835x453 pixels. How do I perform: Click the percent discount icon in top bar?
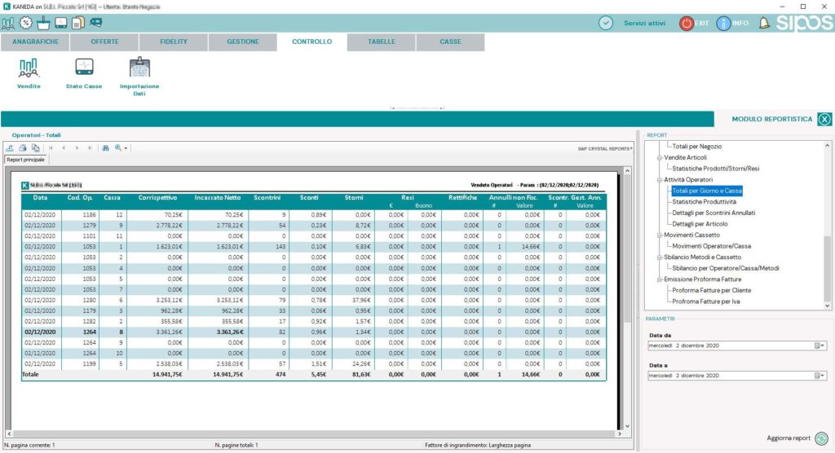pyautogui.click(x=26, y=22)
